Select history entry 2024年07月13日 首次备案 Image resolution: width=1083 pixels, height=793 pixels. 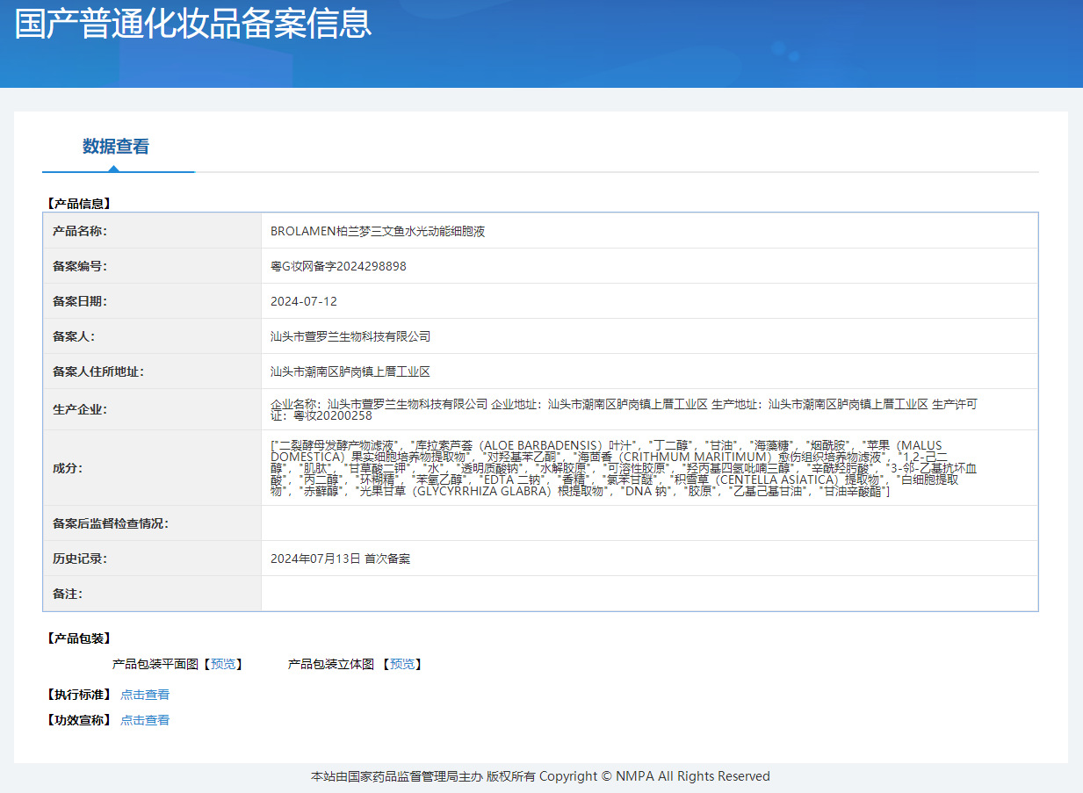tap(340, 559)
